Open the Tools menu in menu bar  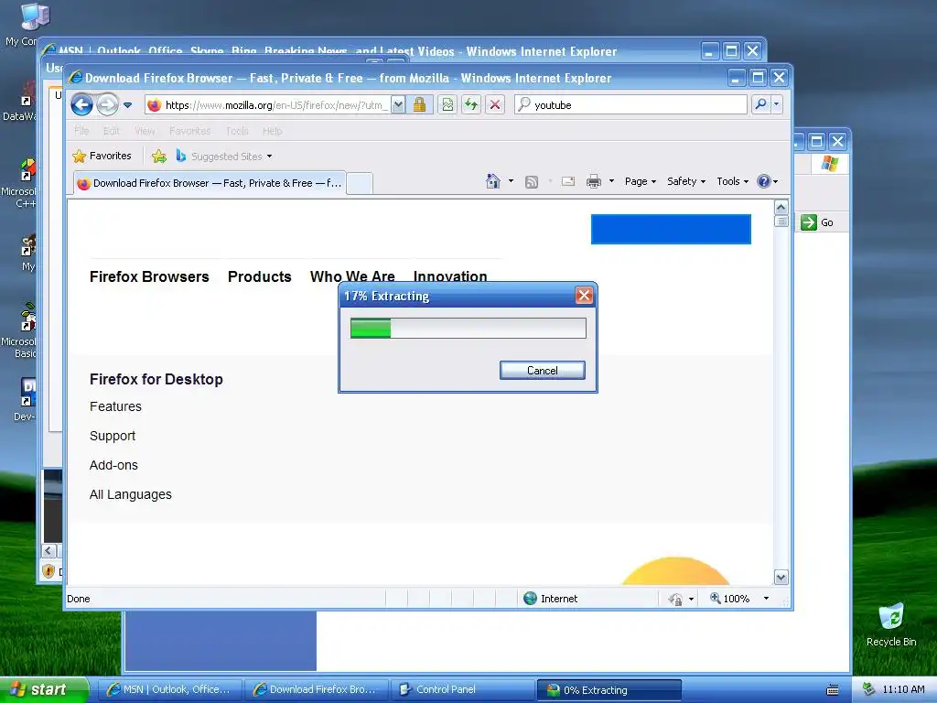pos(237,130)
